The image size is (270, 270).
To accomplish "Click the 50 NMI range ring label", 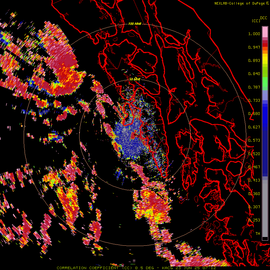I will click(x=135, y=79).
